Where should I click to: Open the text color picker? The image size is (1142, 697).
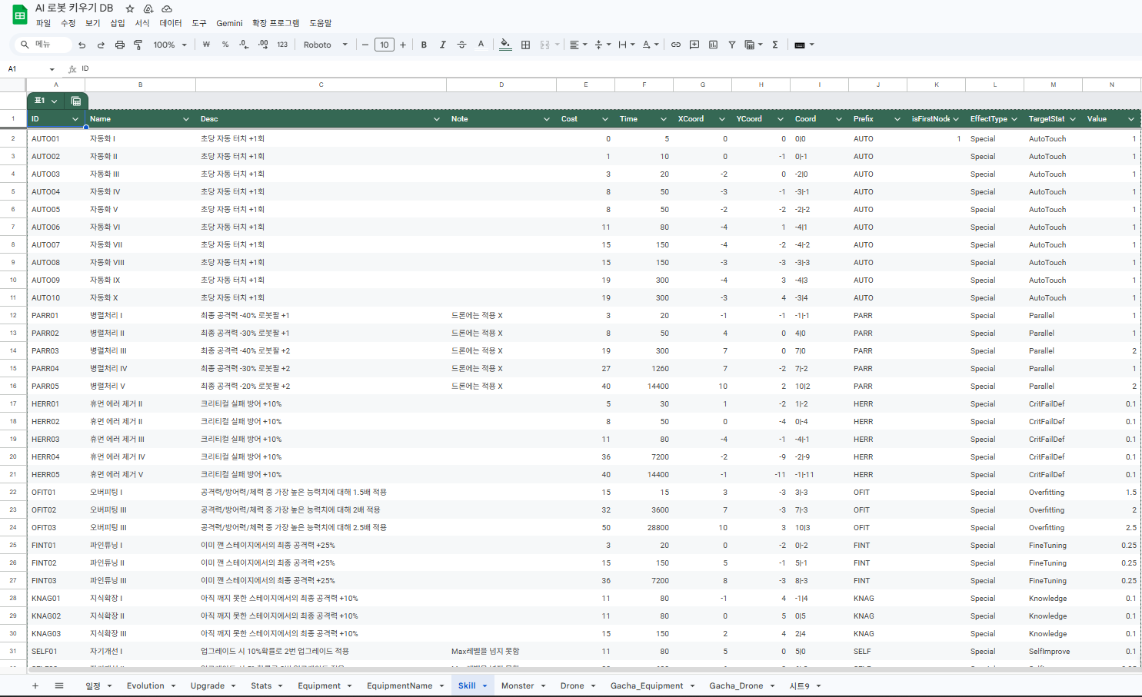click(481, 45)
